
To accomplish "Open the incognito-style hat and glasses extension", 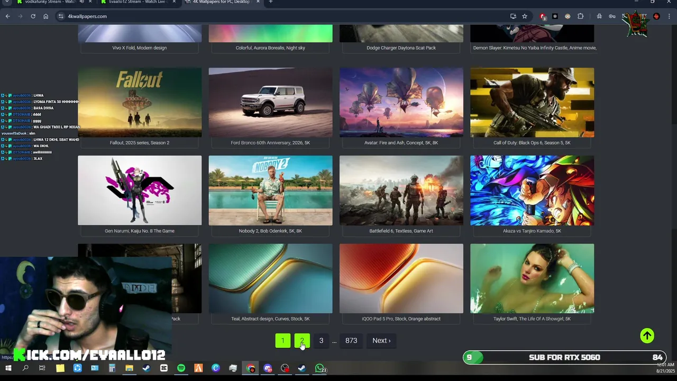I will click(599, 16).
